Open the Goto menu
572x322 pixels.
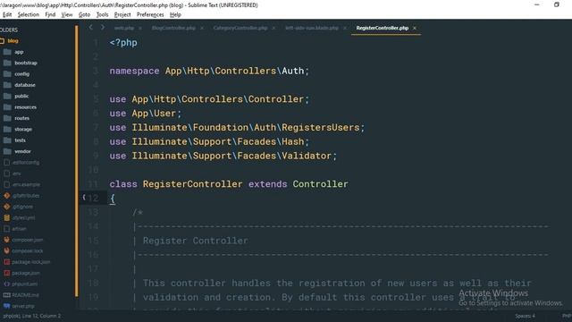(84, 14)
